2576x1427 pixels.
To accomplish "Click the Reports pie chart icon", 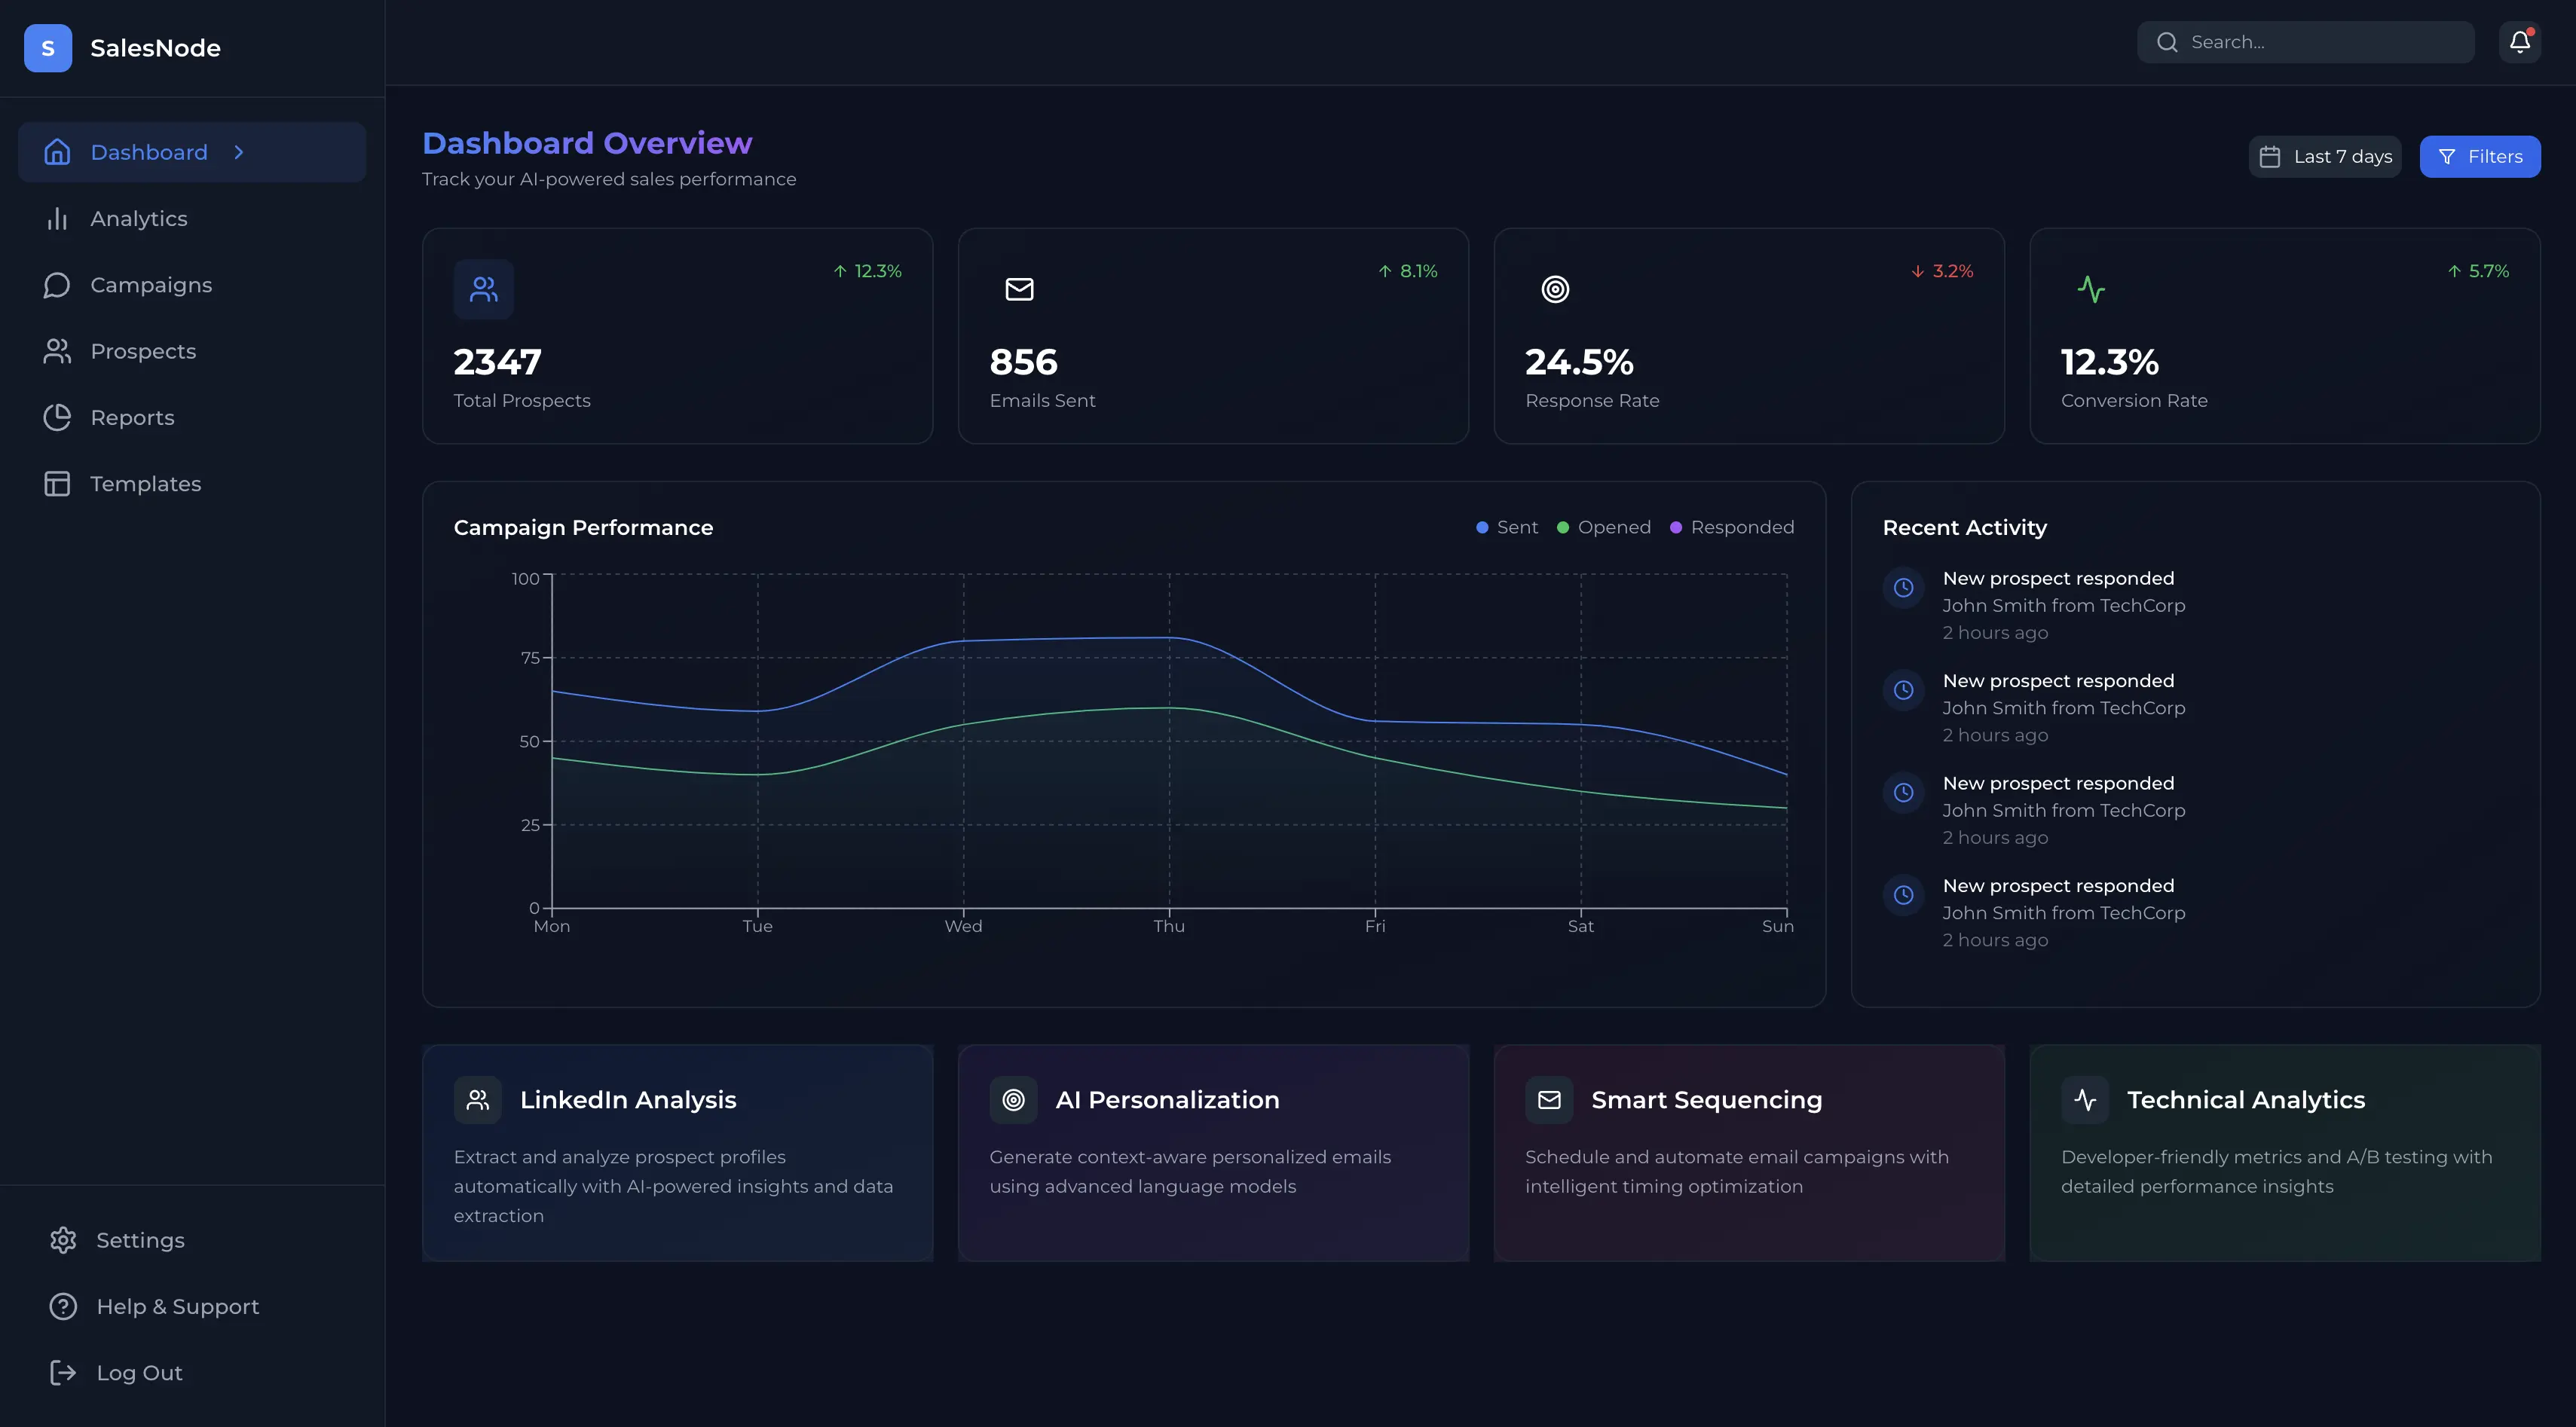I will tap(57, 417).
